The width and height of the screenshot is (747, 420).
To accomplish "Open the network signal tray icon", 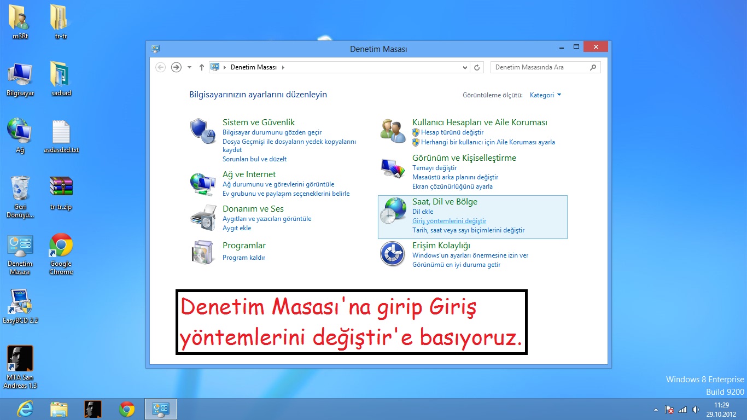I will [x=682, y=410].
